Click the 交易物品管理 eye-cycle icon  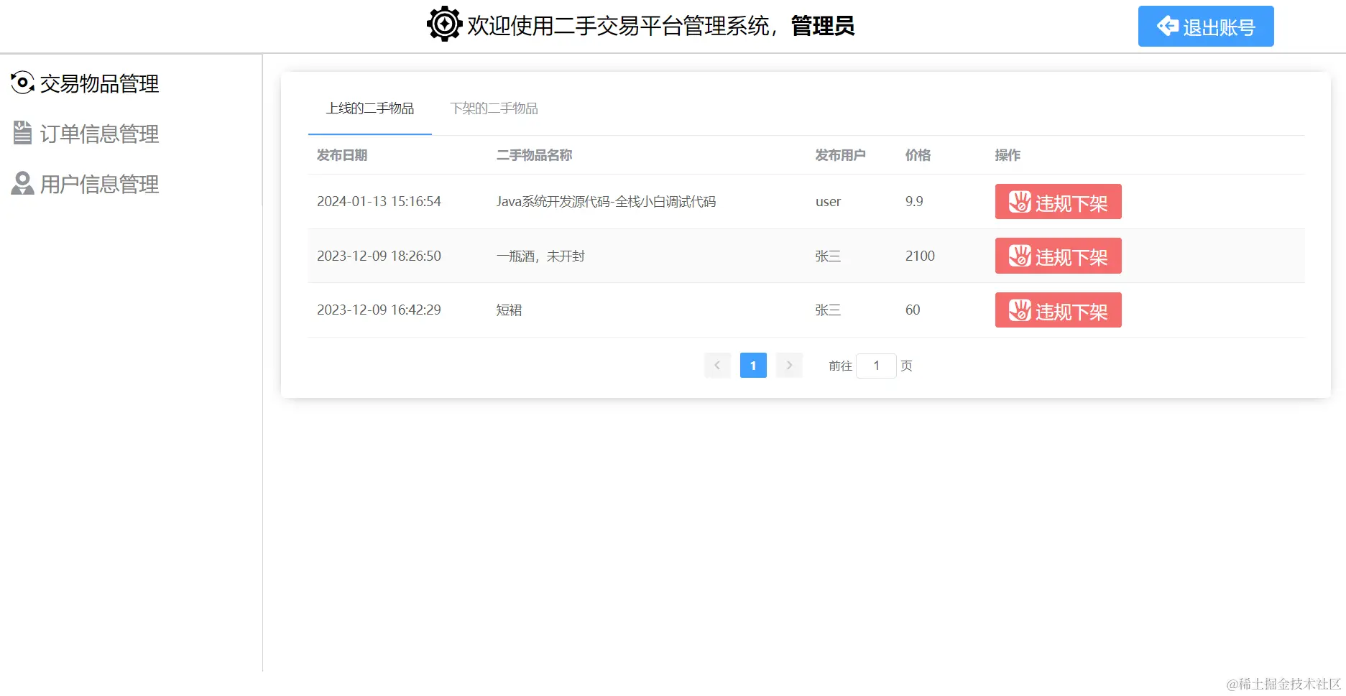pyautogui.click(x=22, y=83)
